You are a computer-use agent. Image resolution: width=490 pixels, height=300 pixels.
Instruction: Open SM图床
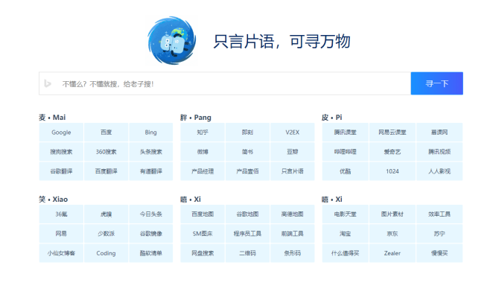click(203, 234)
